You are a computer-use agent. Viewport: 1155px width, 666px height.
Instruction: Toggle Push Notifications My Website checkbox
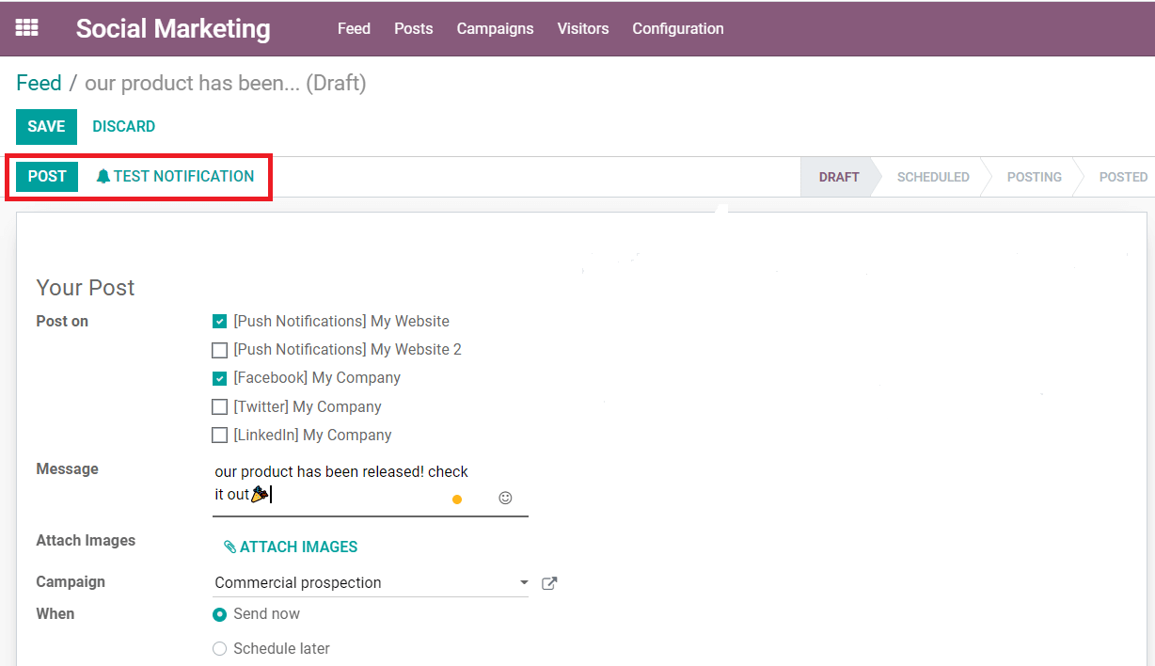(x=219, y=322)
